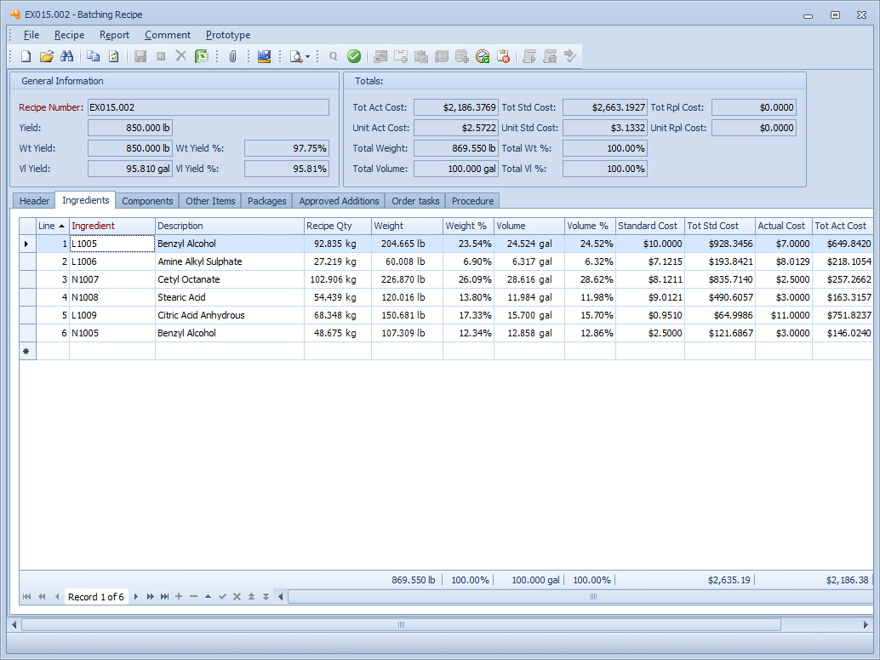Screen dimensions: 880x660
Task: Approve the recipe via the green check icon
Action: [x=353, y=56]
